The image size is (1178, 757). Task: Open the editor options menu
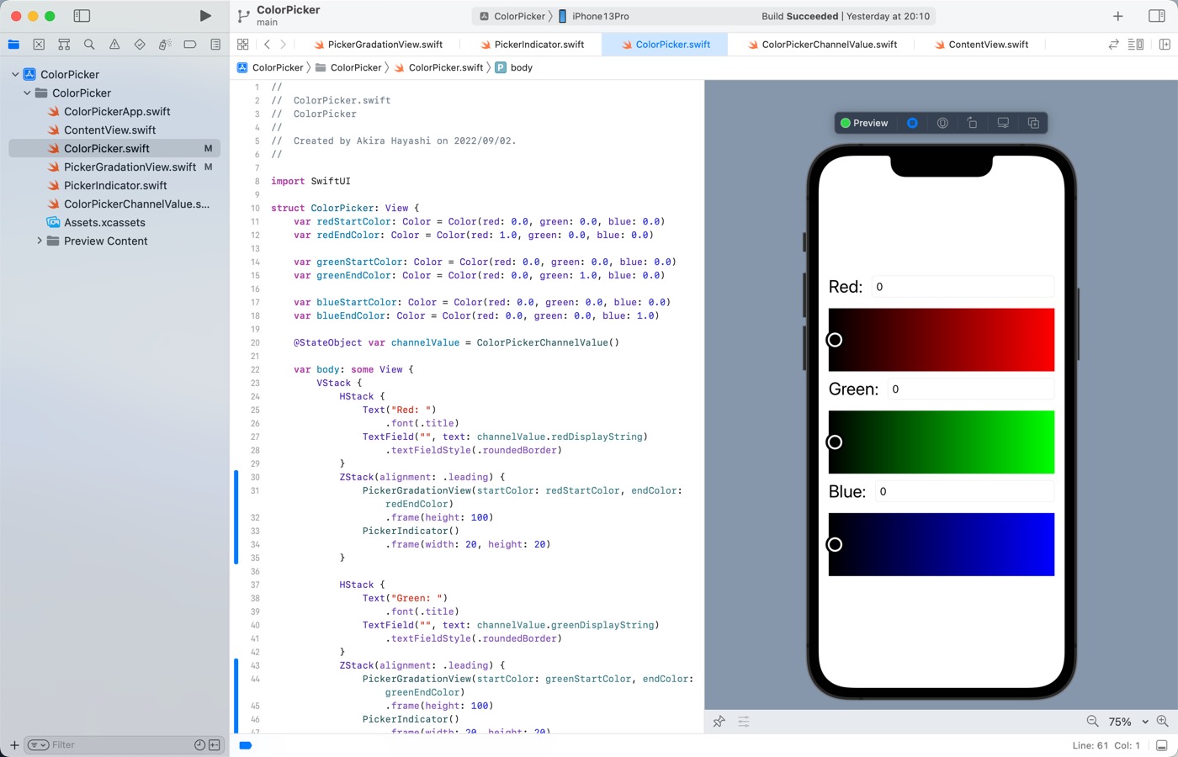[x=1135, y=45]
